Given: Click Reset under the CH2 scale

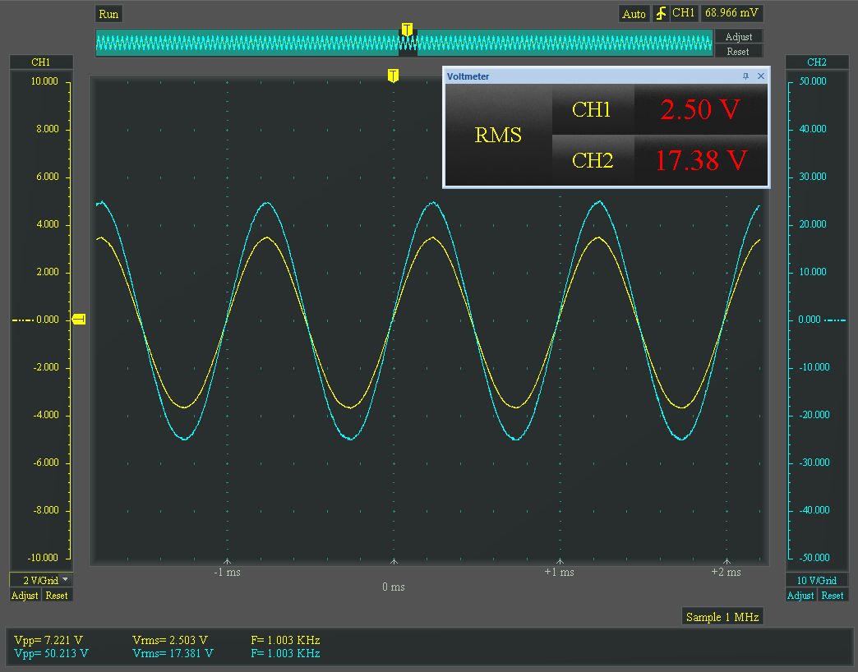Looking at the screenshot, I should coord(833,596).
